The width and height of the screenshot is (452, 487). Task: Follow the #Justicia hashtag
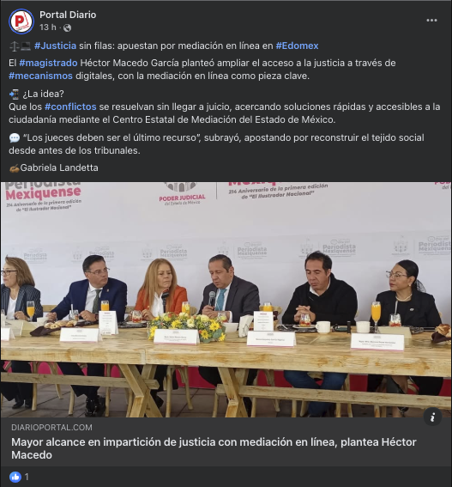click(x=55, y=46)
